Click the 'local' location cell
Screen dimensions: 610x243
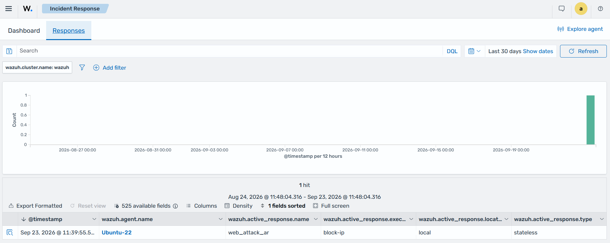tap(464, 233)
